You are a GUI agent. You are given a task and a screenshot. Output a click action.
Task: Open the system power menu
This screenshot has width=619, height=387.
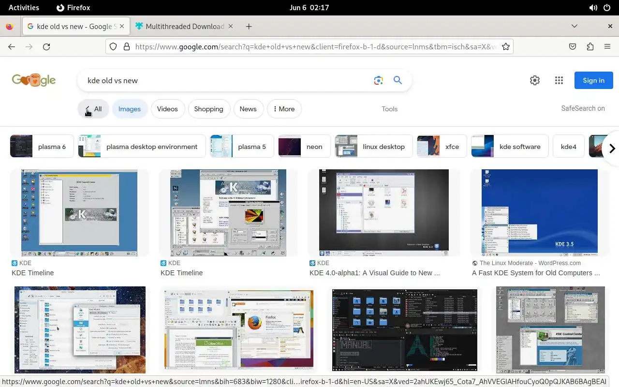point(607,7)
